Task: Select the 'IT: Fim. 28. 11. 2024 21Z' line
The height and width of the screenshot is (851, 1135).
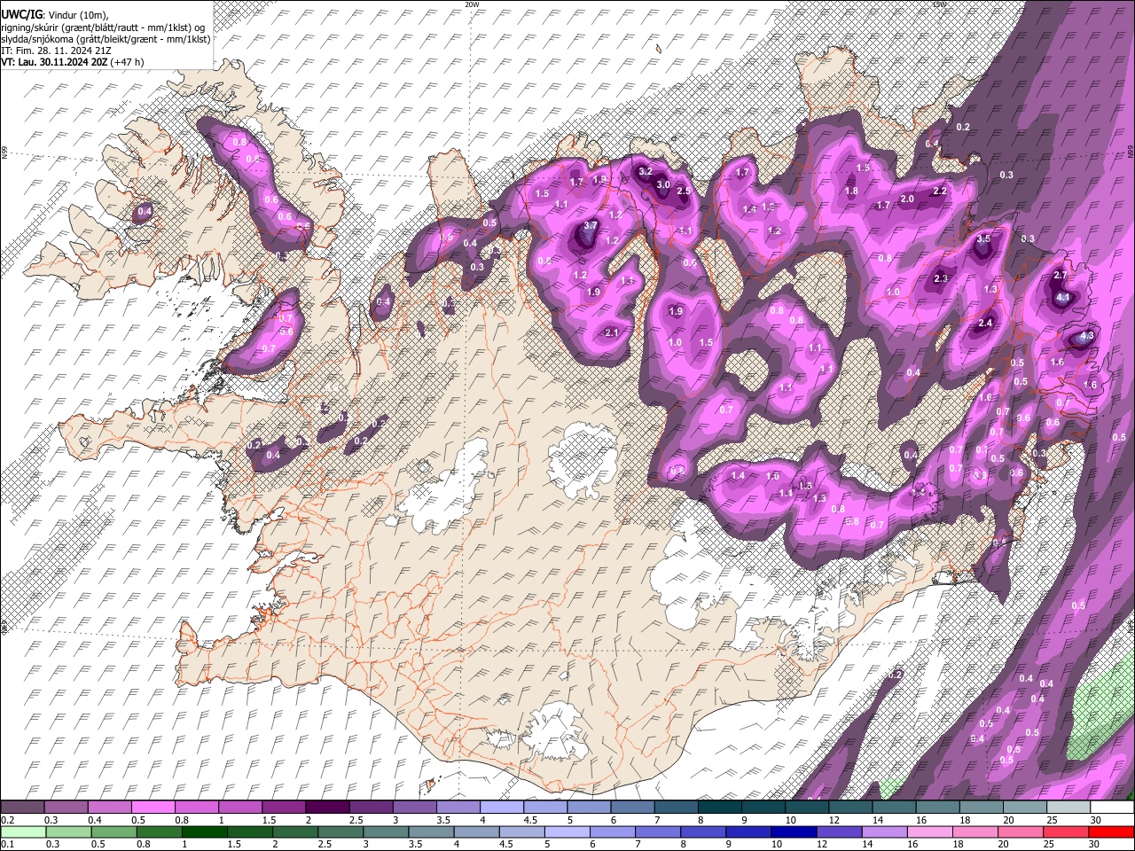Action: tap(56, 51)
